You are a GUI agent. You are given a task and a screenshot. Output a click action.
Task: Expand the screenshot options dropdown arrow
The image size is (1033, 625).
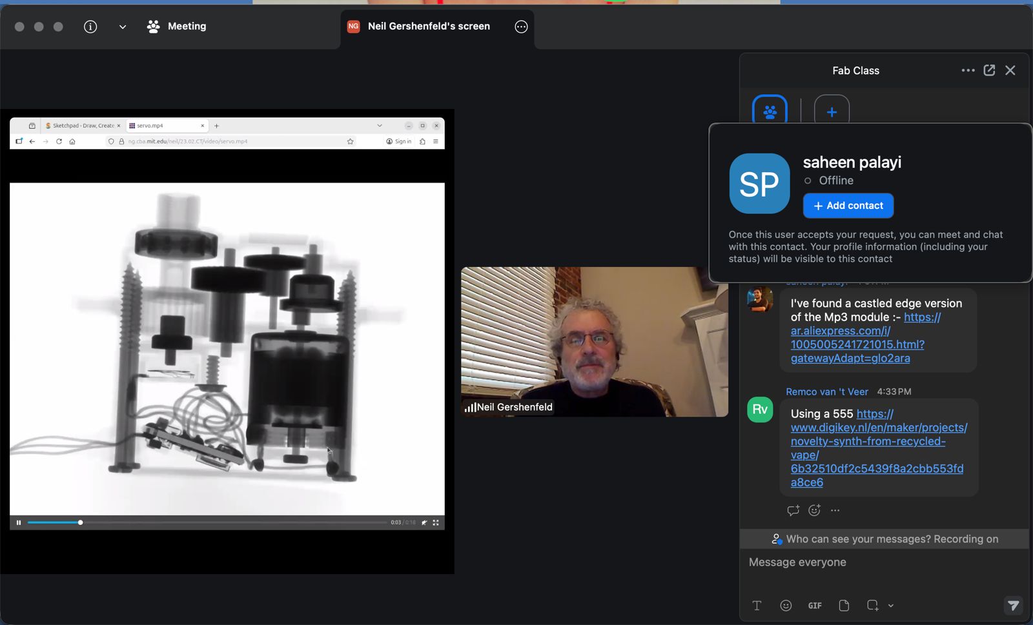click(891, 606)
